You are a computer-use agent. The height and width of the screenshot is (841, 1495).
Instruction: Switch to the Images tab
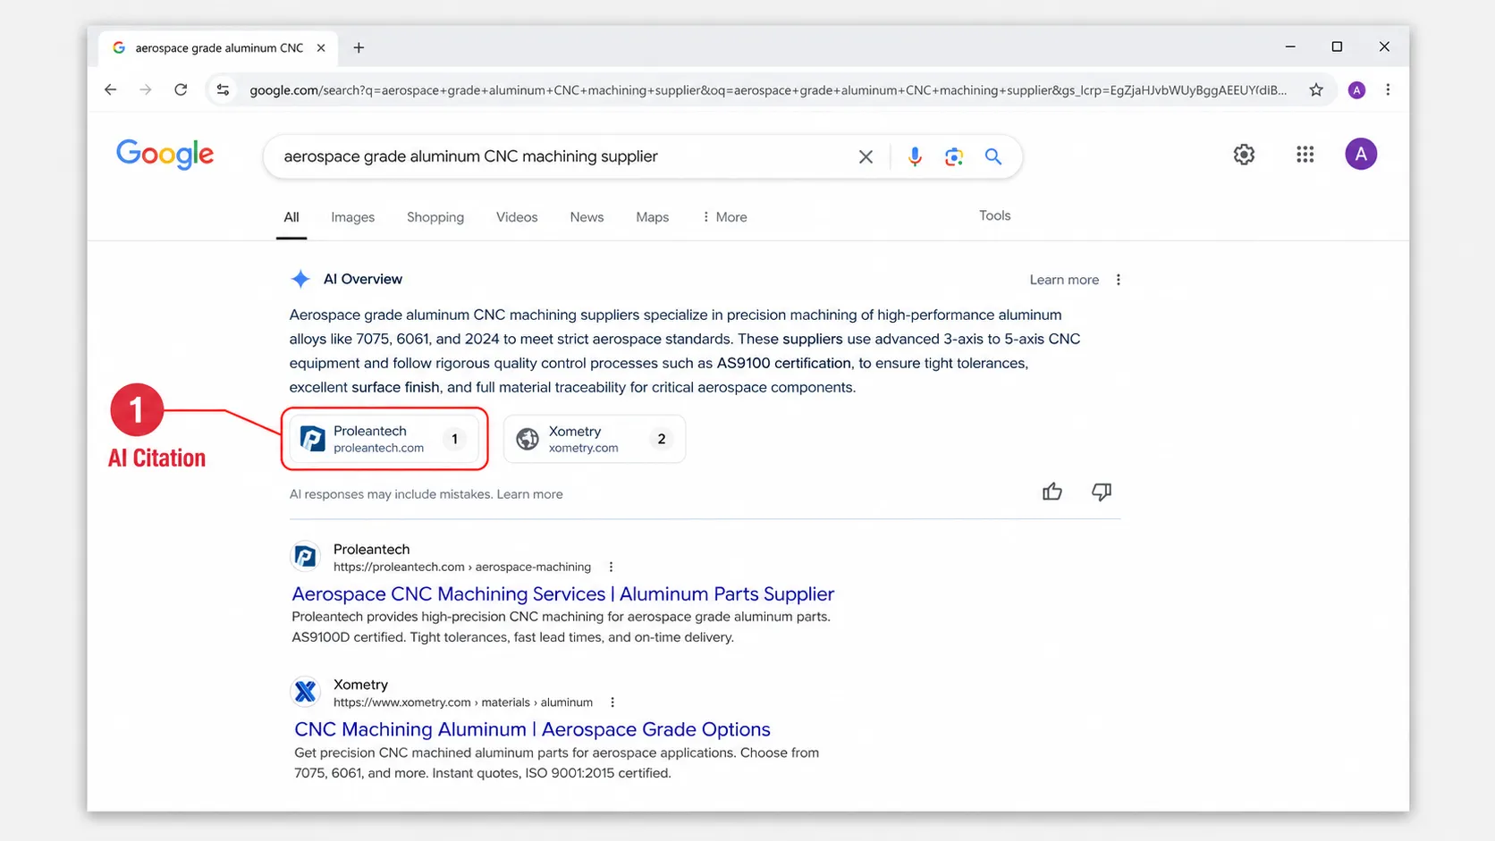coord(353,217)
